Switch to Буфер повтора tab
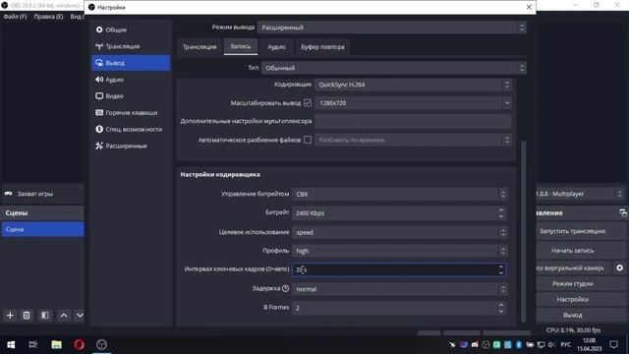629x354 pixels. [322, 47]
